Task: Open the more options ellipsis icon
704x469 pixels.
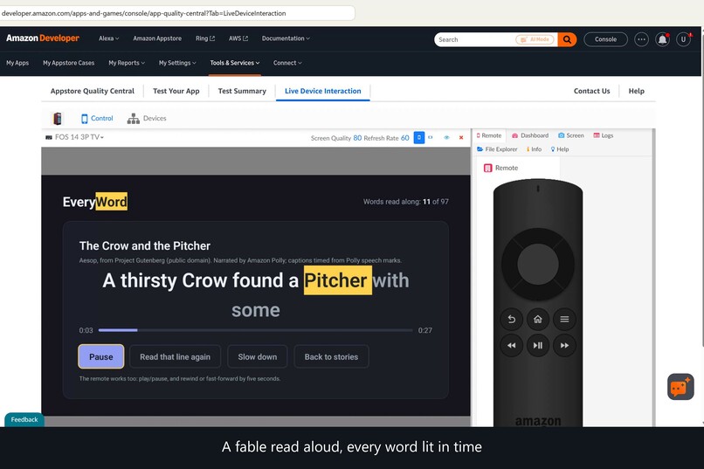Action: (x=641, y=39)
